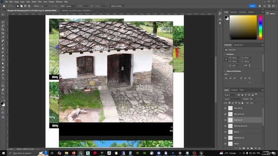This screenshot has height=156, width=278.
Task: Select the Tiles_Corner_01 layer name
Action: click(x=239, y=114)
